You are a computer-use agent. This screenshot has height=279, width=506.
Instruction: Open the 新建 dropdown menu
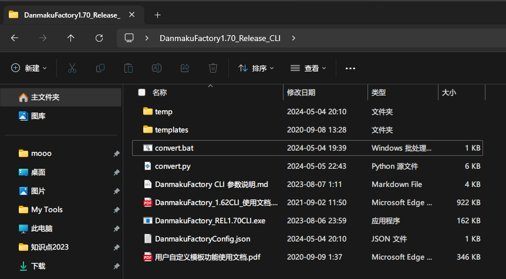coord(29,68)
